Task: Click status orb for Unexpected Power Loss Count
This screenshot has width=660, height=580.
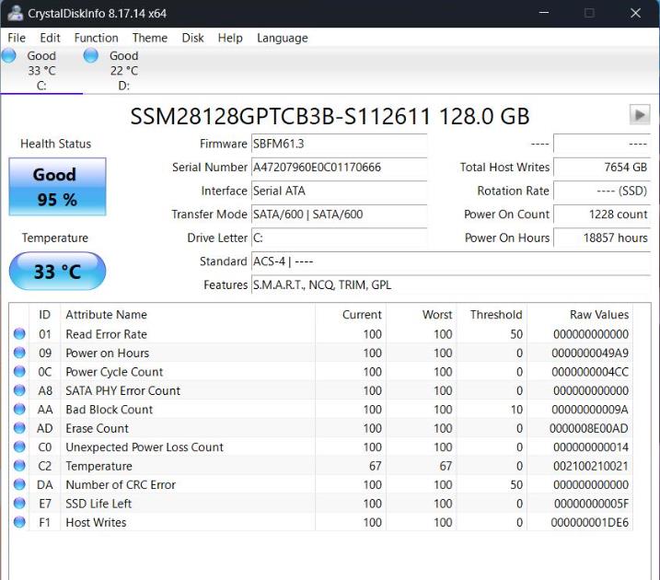Action: click(x=19, y=447)
